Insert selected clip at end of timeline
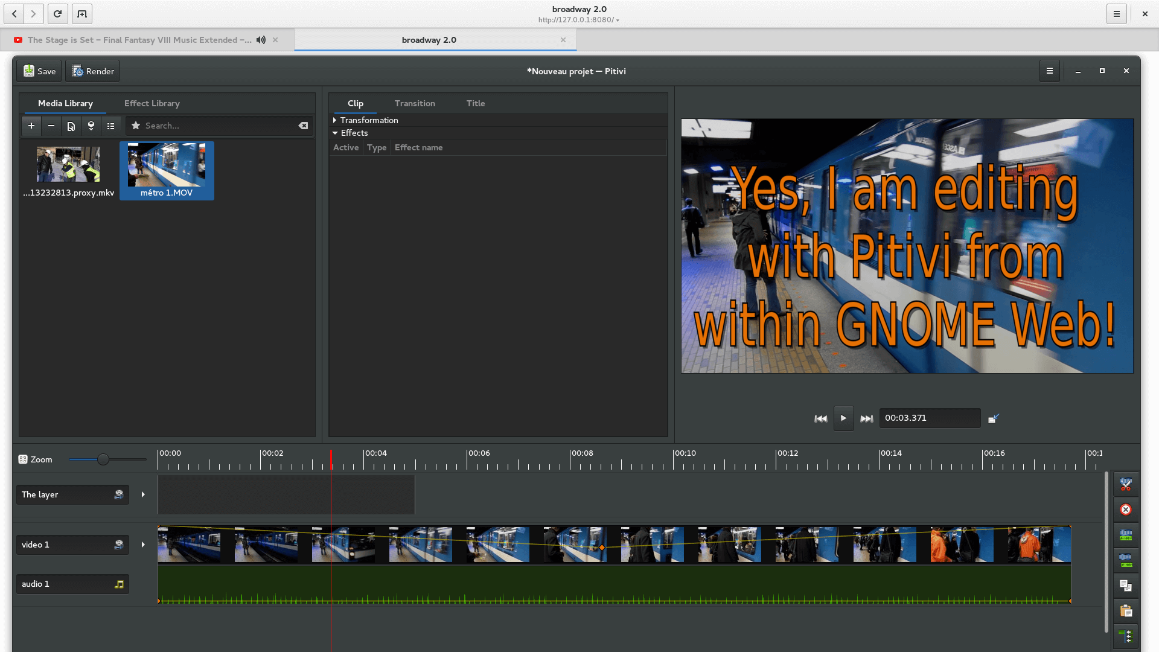Viewport: 1159px width, 652px height. pos(91,126)
